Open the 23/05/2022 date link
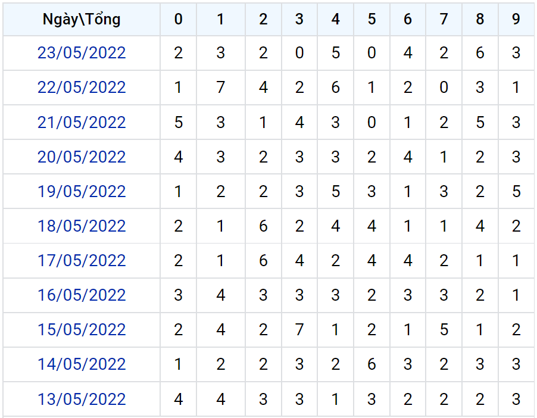The width and height of the screenshot is (537, 418). [x=82, y=53]
